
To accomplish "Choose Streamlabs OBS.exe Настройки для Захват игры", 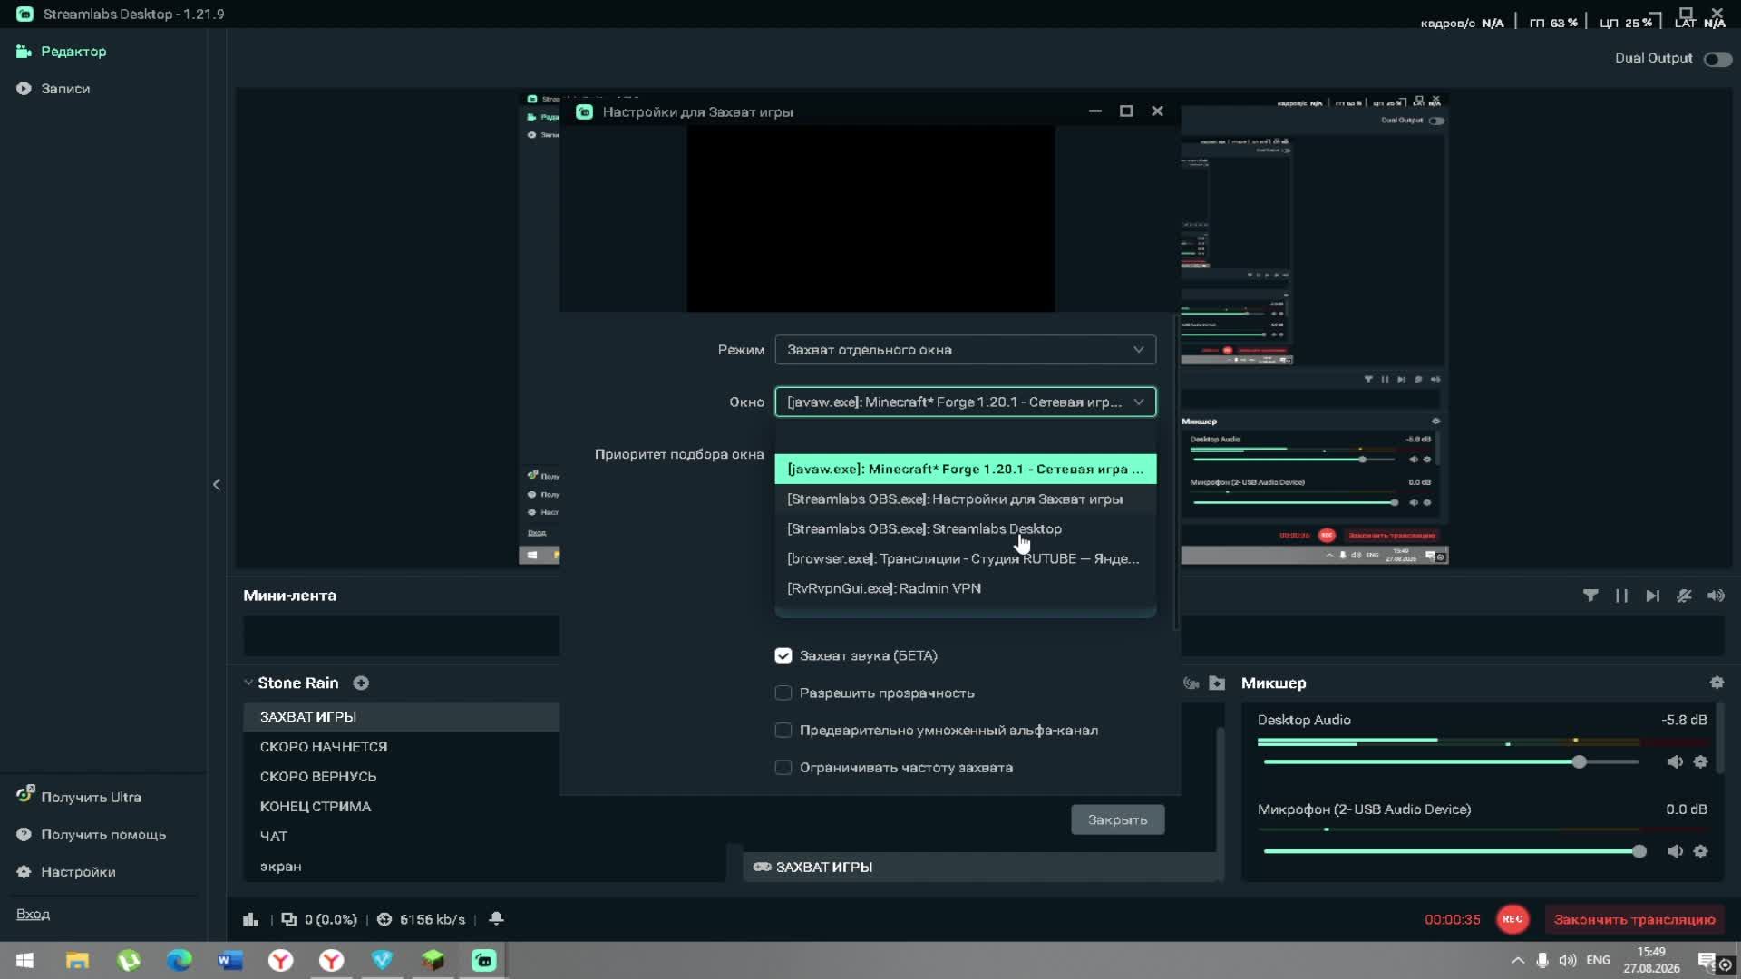I will pyautogui.click(x=966, y=499).
